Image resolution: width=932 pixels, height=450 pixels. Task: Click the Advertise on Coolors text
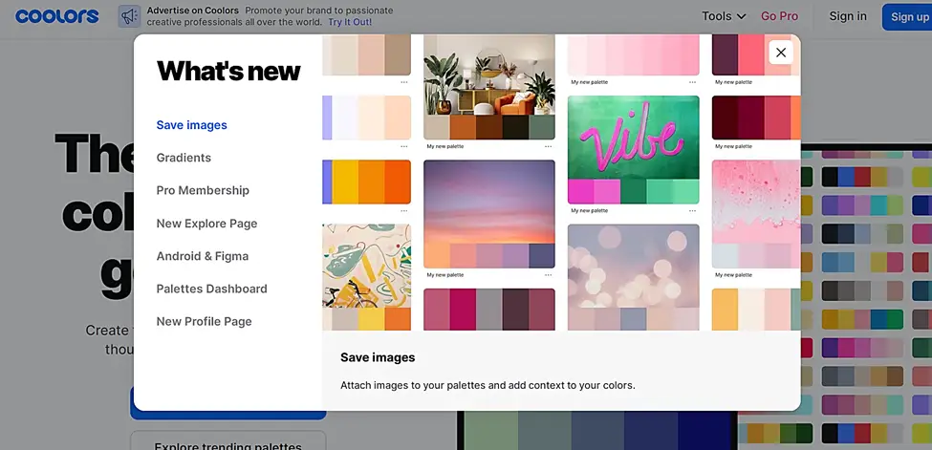[192, 11]
